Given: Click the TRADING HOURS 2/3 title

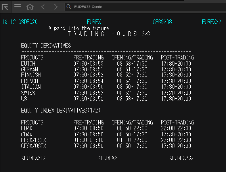Looking at the screenshot, I should pos(109,34).
